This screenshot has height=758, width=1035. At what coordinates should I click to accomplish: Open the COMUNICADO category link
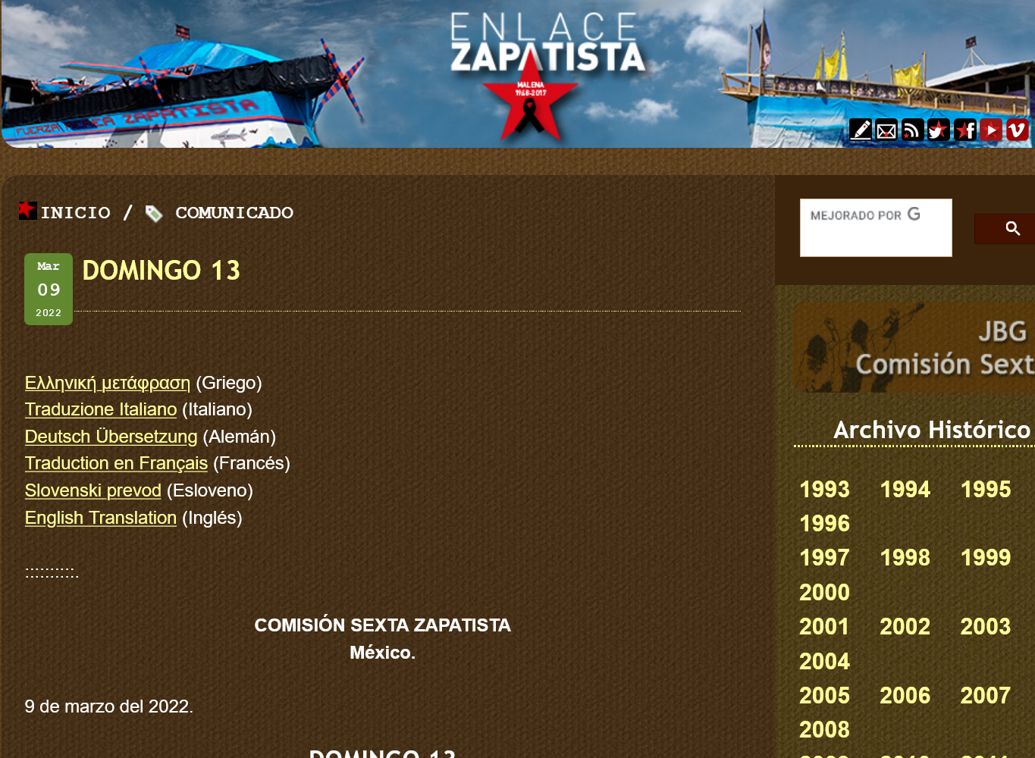click(x=234, y=213)
